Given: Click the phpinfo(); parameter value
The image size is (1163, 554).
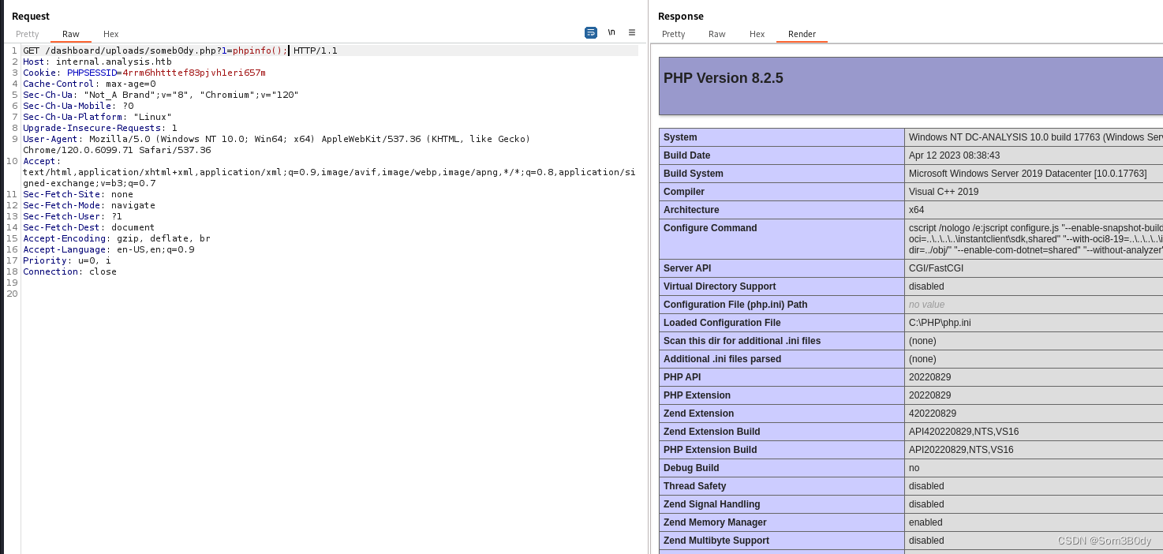Looking at the screenshot, I should pyautogui.click(x=260, y=51).
